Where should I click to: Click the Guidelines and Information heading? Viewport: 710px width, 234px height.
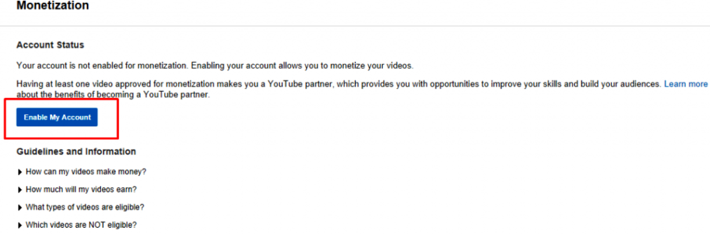pyautogui.click(x=76, y=151)
